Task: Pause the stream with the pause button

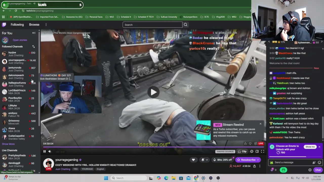Action: pos(44,151)
